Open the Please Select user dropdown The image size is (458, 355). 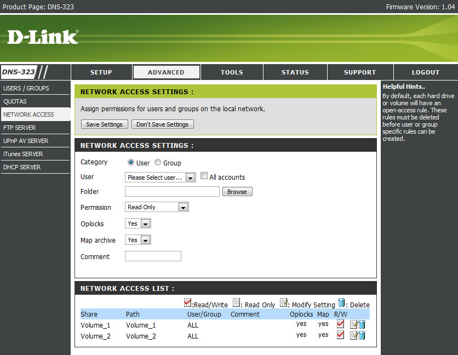coord(161,177)
